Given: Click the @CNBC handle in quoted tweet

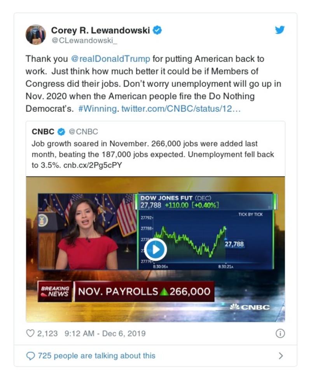Looking at the screenshot, I should point(83,132).
